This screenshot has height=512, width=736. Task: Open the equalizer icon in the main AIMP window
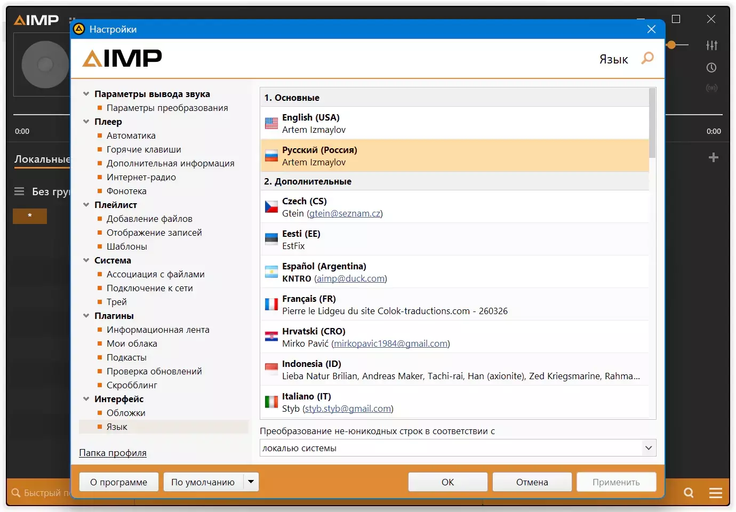coord(711,45)
